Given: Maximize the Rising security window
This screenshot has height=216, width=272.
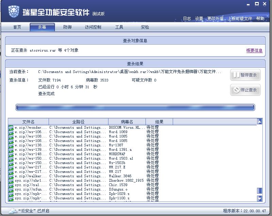Looking at the screenshot, I should point(257,4).
